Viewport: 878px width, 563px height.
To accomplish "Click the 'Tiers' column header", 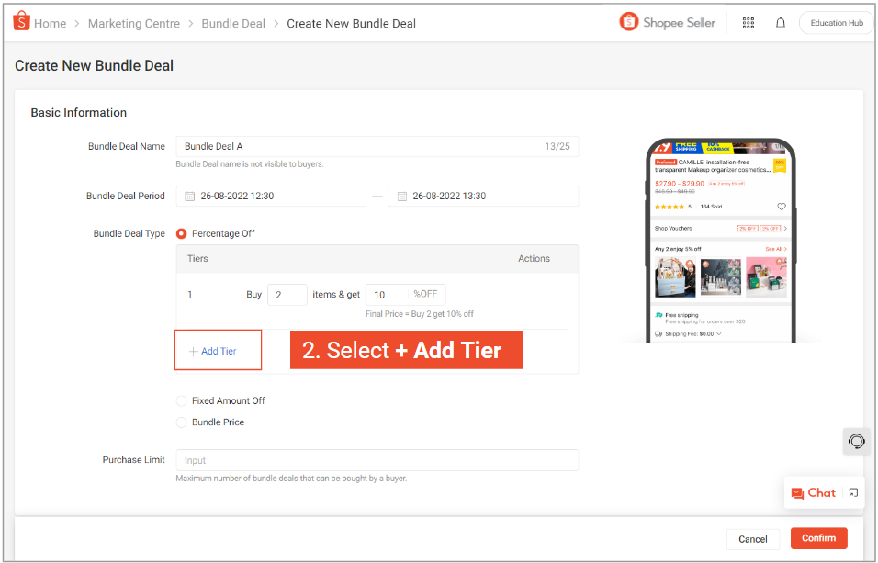I will click(197, 259).
